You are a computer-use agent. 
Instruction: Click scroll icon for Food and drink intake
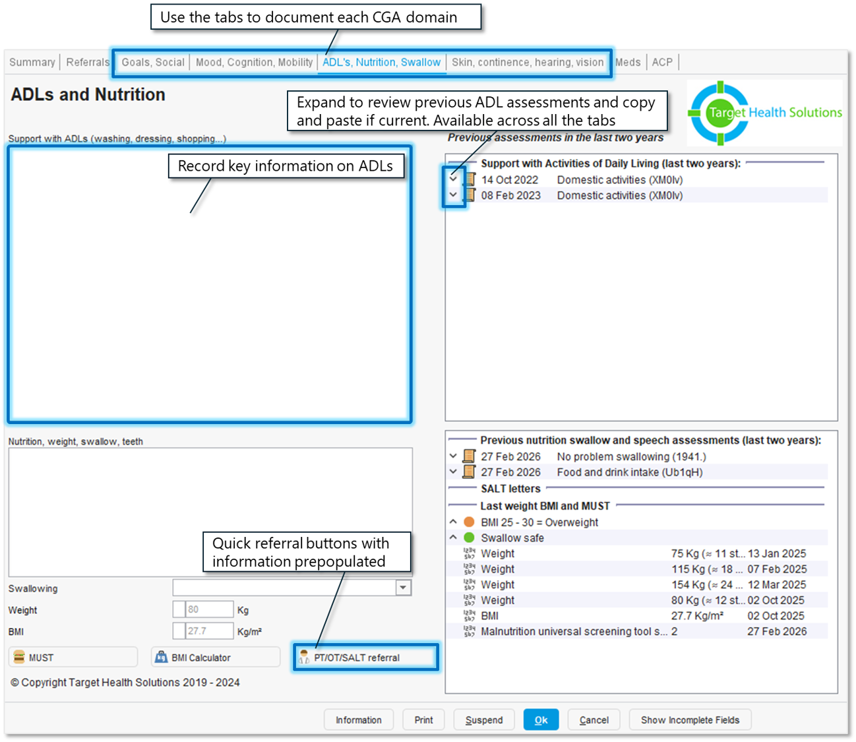click(x=470, y=472)
